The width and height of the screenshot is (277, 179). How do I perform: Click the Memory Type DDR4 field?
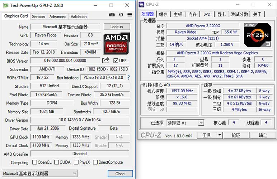52,103
